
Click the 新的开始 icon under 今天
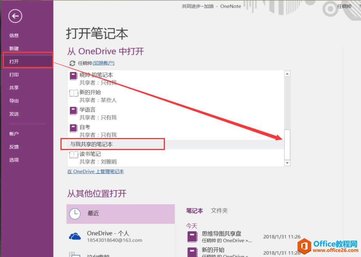pyautogui.click(x=192, y=251)
